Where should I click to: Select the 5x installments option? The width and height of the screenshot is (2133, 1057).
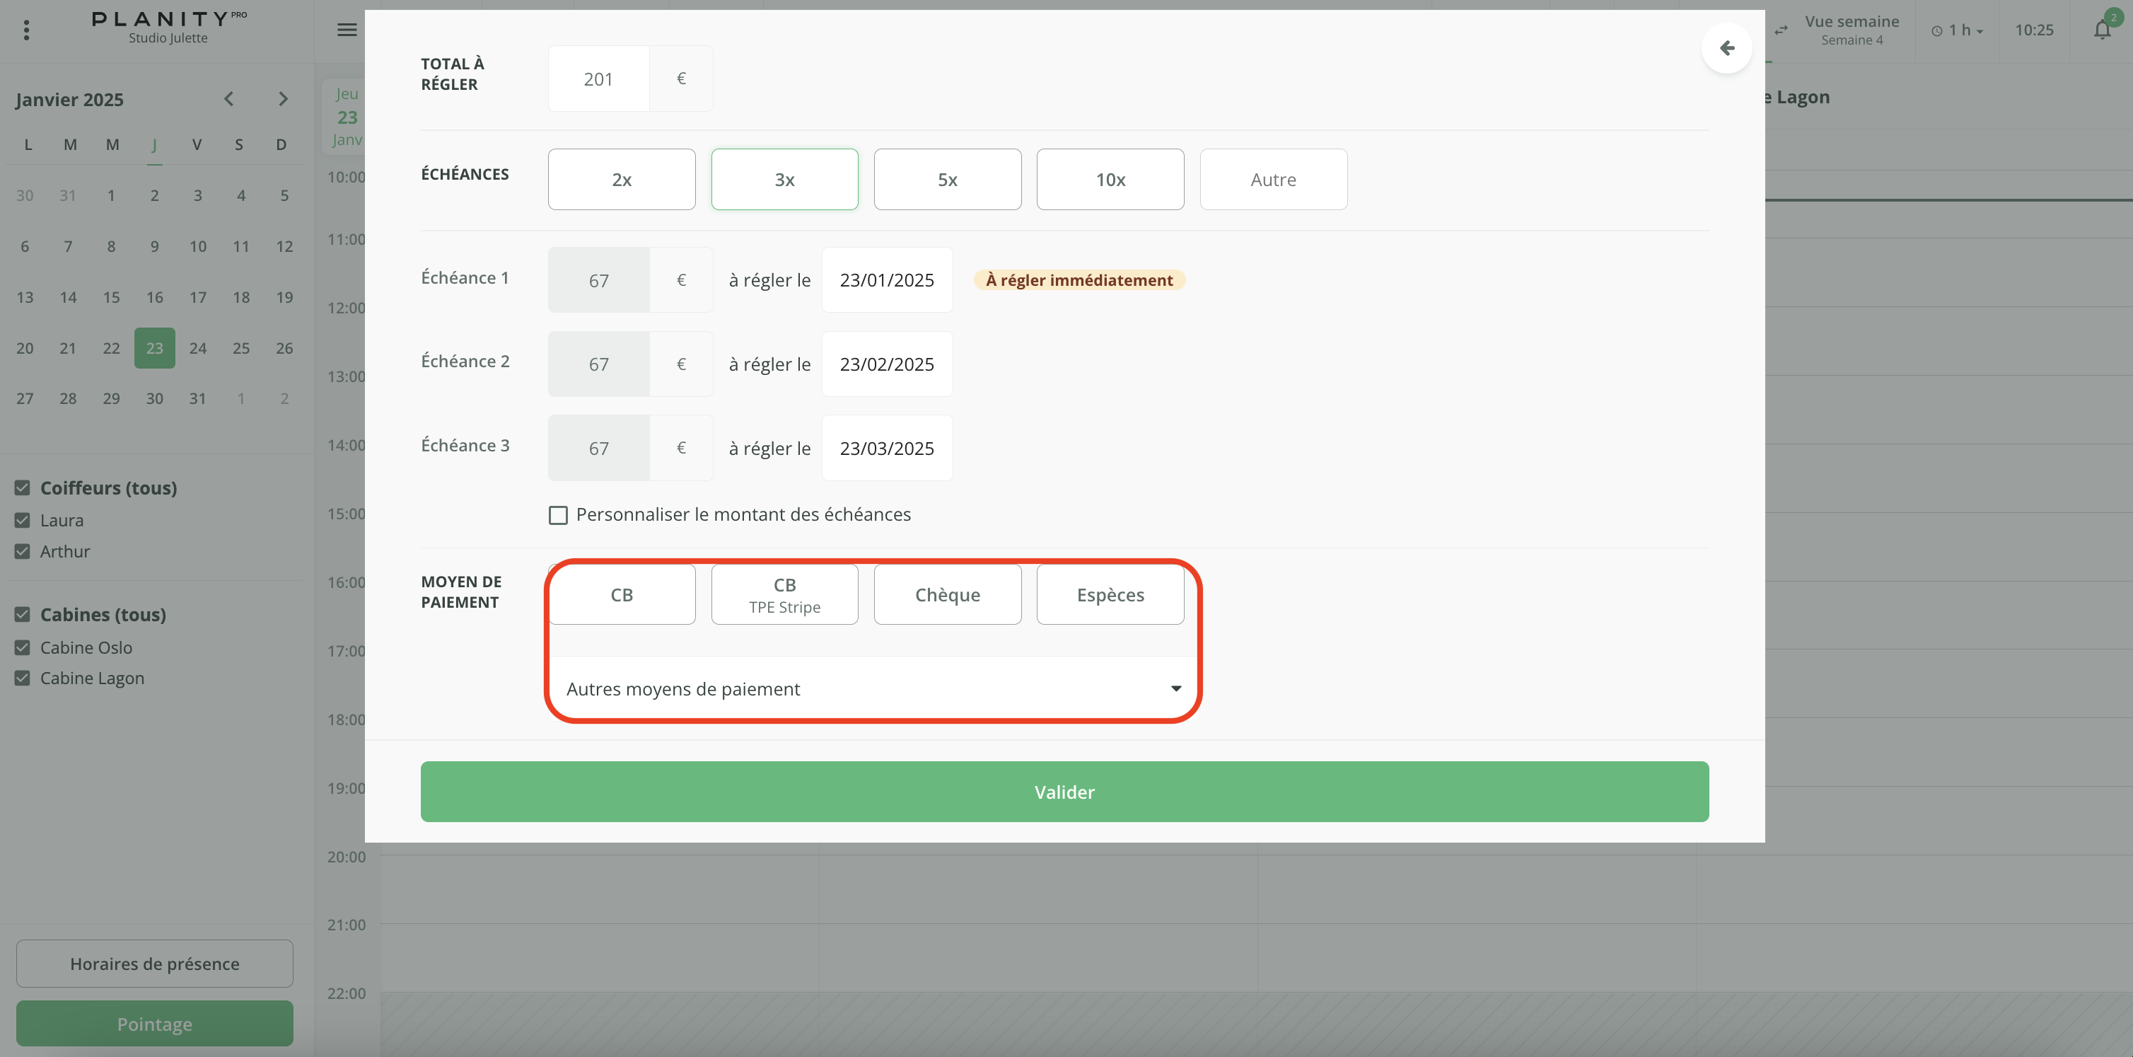click(947, 180)
